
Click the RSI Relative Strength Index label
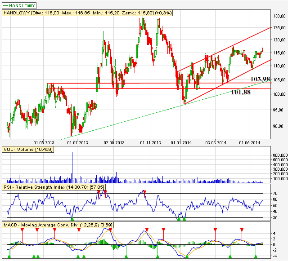point(54,187)
